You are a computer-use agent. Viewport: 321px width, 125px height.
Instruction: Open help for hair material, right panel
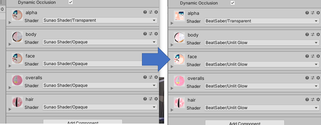(x=307, y=100)
